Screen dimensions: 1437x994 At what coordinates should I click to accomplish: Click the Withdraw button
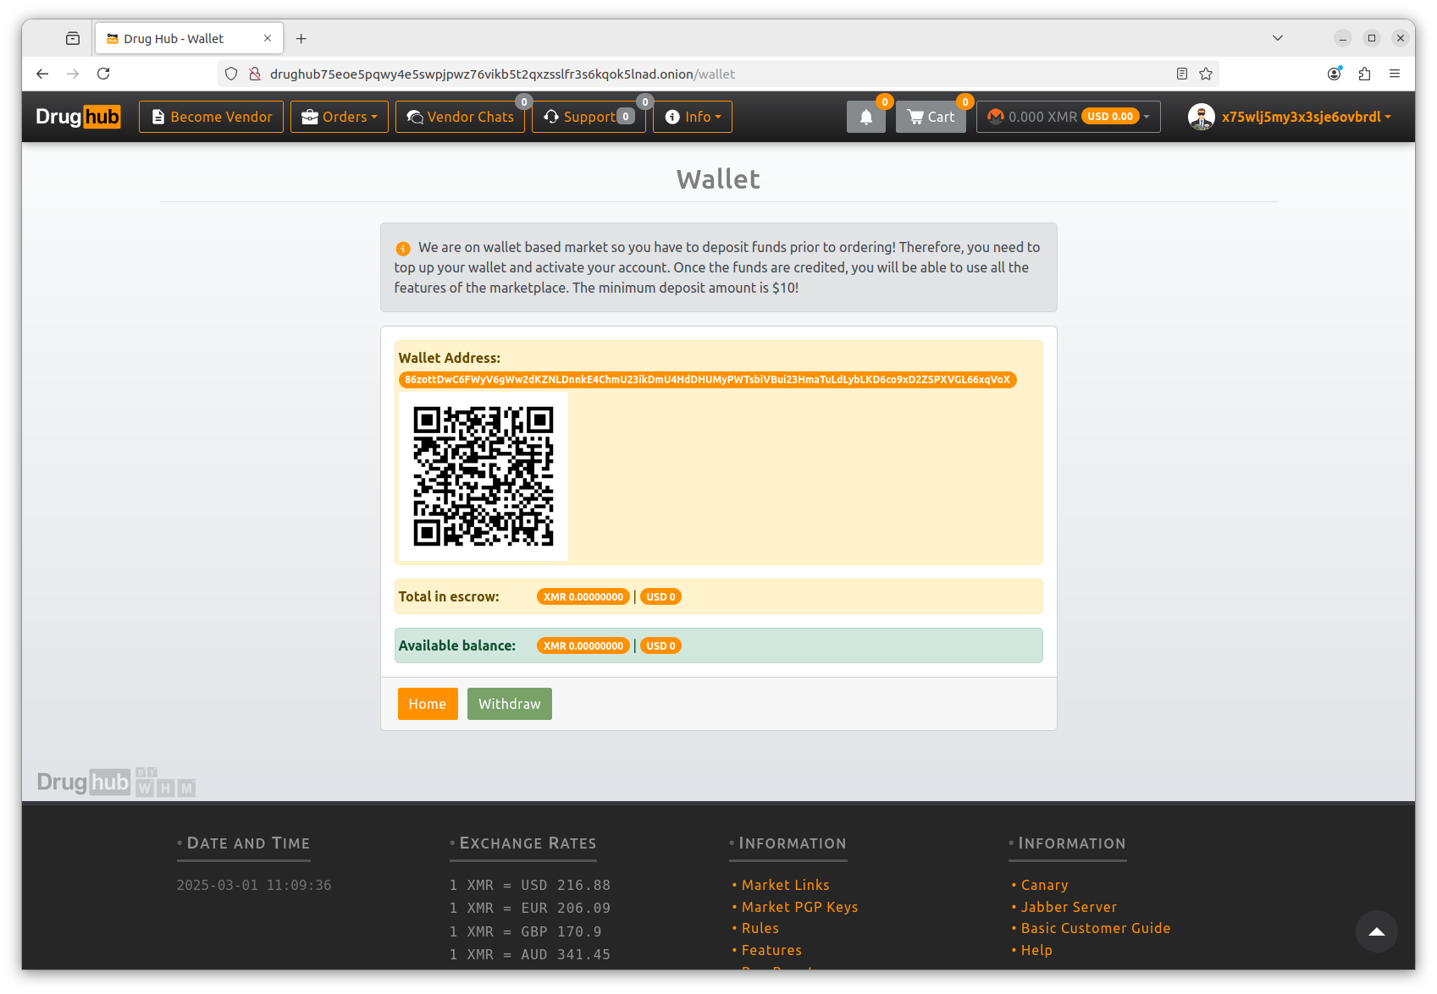point(509,704)
